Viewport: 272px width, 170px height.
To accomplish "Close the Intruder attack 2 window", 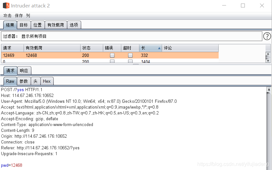I will (262, 5).
